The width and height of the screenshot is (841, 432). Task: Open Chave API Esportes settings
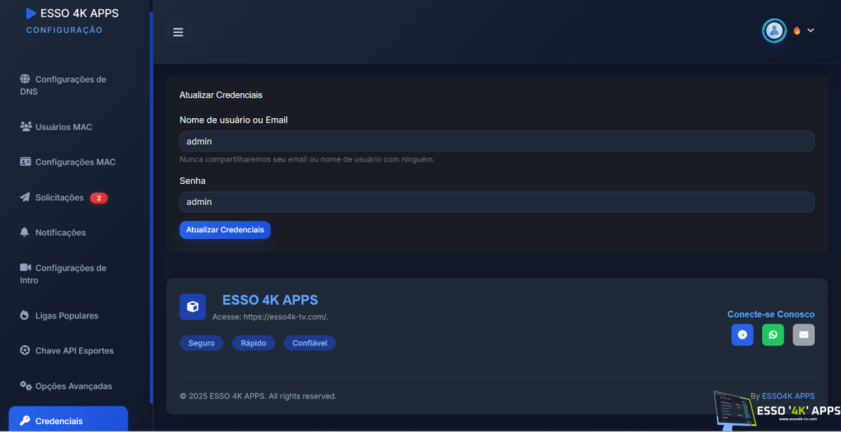74,351
